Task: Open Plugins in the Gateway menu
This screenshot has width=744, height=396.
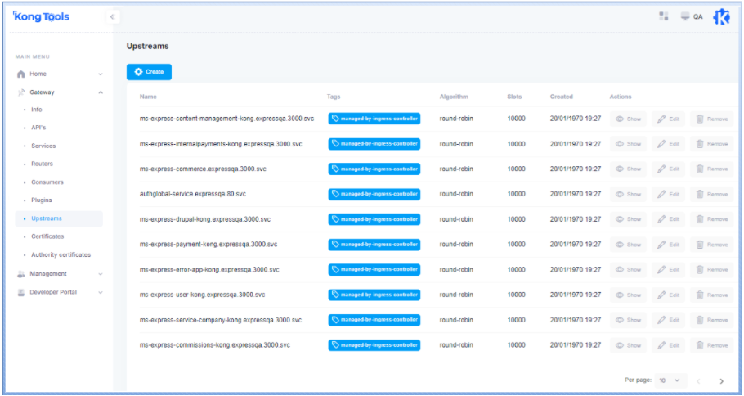Action: tap(42, 200)
